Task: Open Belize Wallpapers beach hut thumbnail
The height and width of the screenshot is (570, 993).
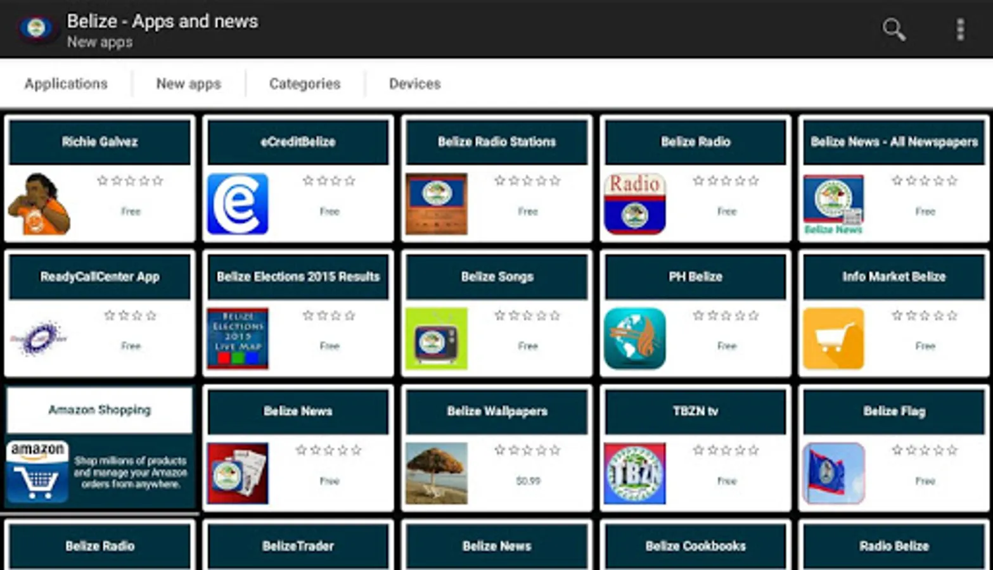Action: (x=437, y=474)
